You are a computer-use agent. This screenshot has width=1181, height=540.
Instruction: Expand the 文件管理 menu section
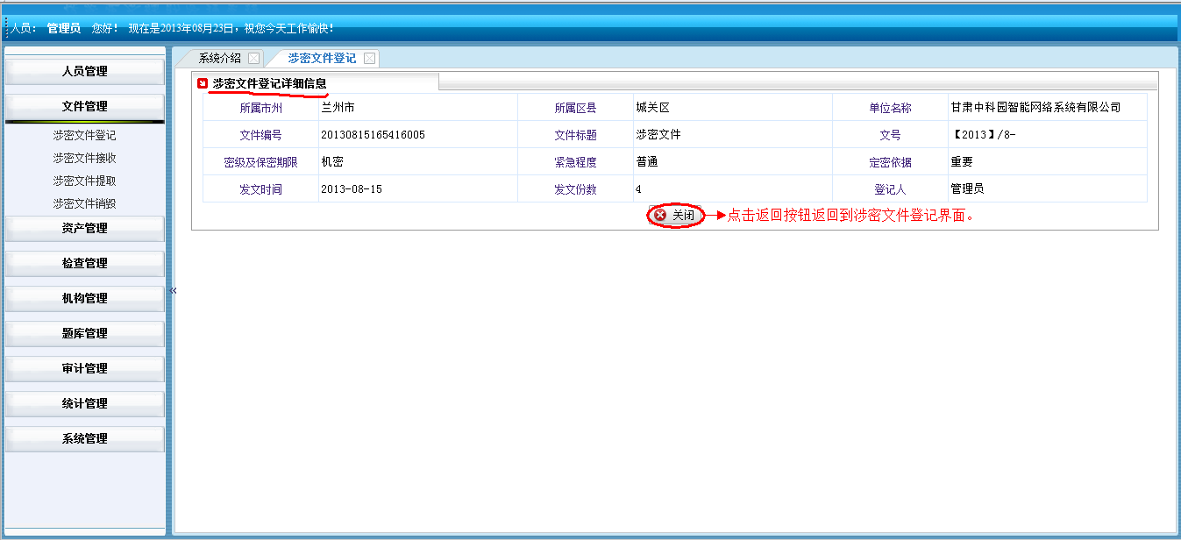pyautogui.click(x=85, y=107)
